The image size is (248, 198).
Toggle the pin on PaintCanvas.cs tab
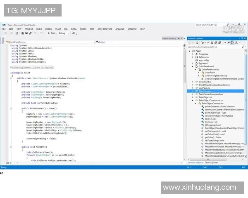coord(179,38)
